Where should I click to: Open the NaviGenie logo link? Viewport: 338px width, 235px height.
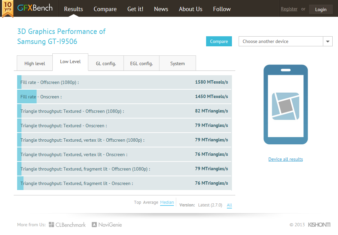tap(107, 225)
